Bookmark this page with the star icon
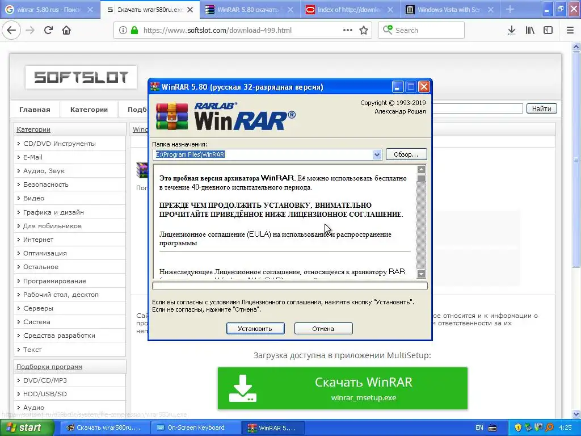Image resolution: width=581 pixels, height=436 pixels. [364, 30]
